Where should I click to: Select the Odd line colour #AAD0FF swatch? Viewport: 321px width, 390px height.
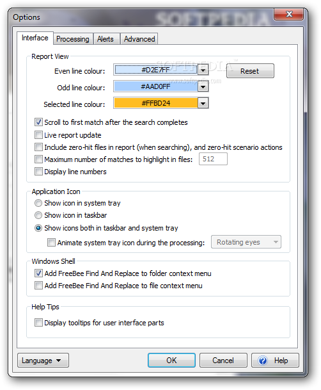[x=155, y=86]
